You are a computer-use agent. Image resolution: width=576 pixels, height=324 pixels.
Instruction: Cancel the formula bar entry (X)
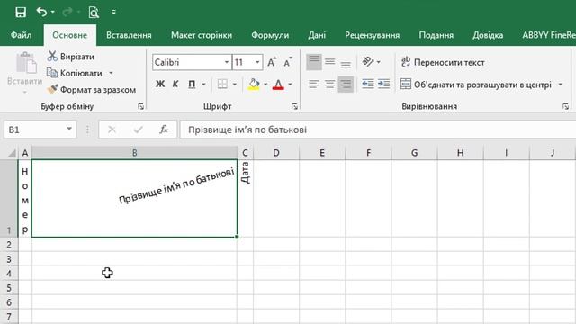coord(112,130)
